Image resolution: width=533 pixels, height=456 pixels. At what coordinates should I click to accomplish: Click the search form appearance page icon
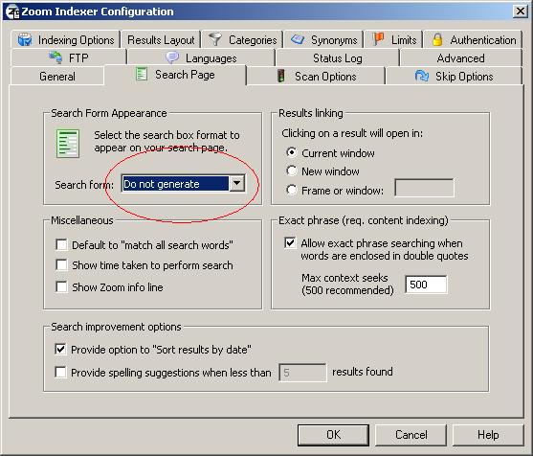(x=68, y=144)
